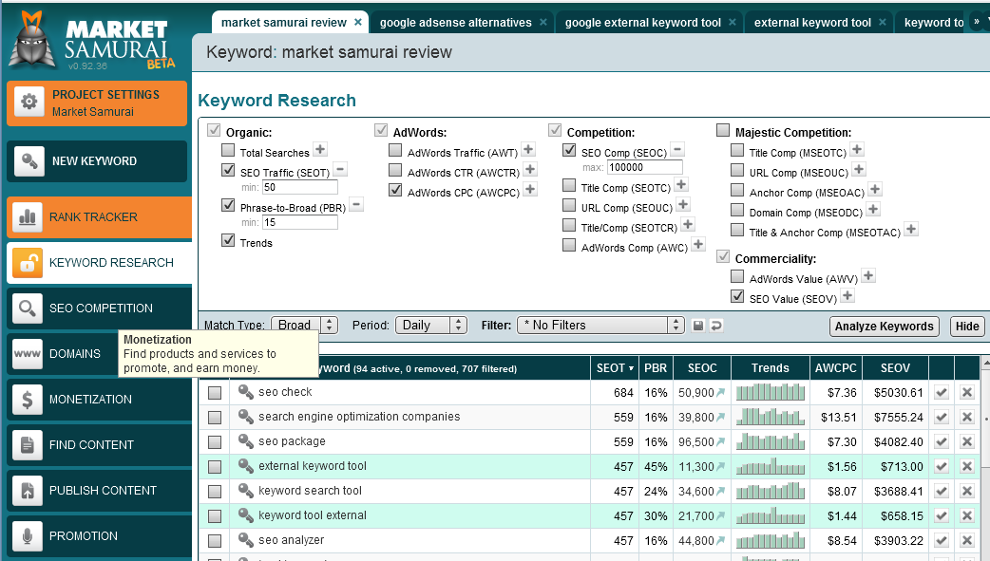Click minus icon next to SEO Traffic (SEOT)
Image resolution: width=990 pixels, height=561 pixels.
click(340, 169)
